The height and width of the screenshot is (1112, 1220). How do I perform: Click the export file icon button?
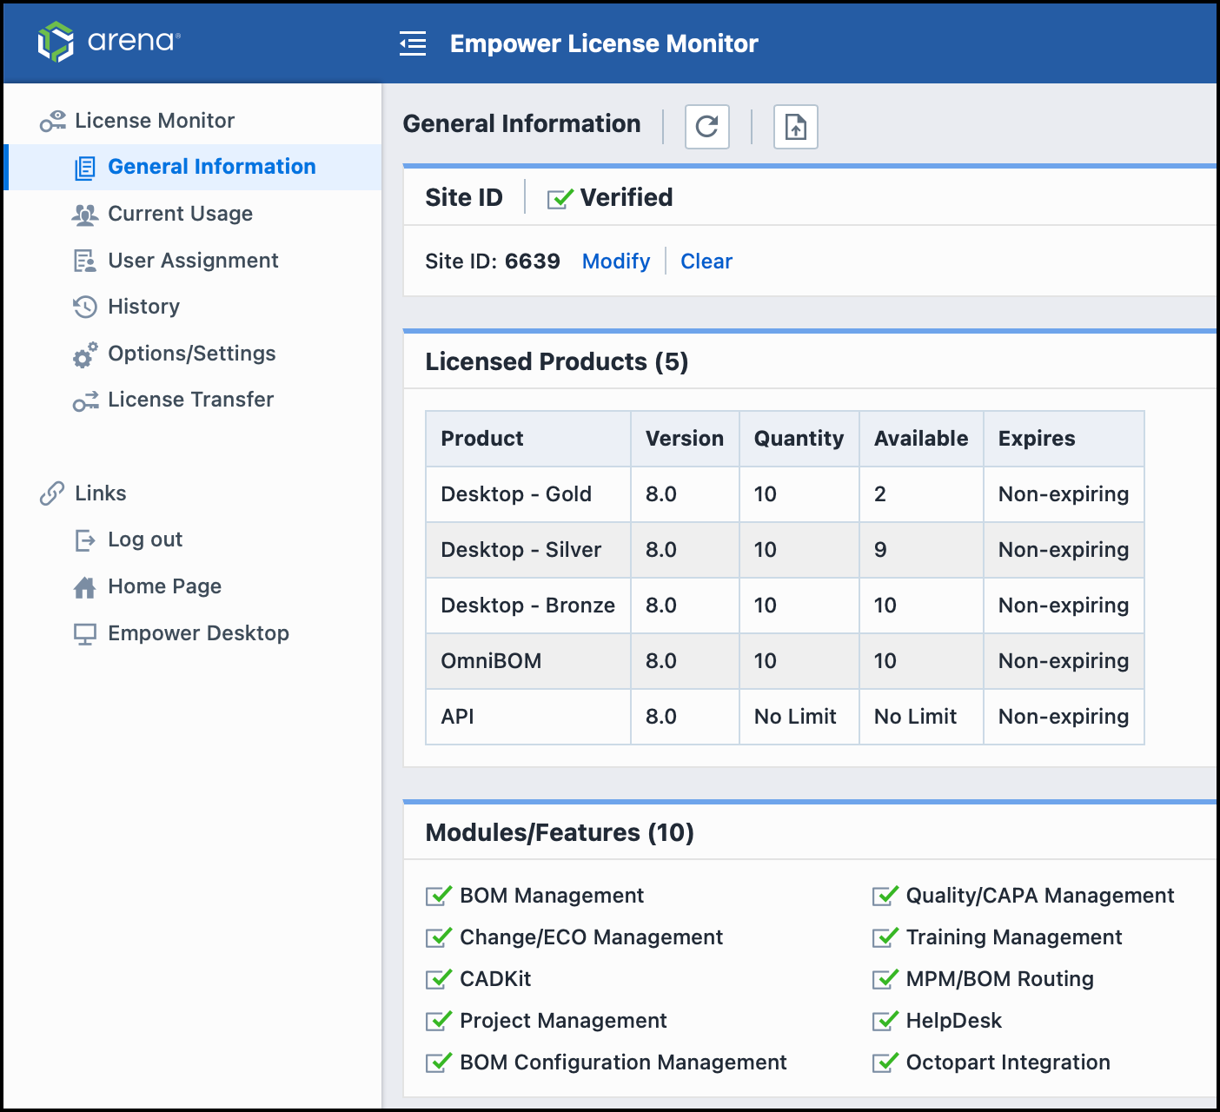click(x=796, y=127)
